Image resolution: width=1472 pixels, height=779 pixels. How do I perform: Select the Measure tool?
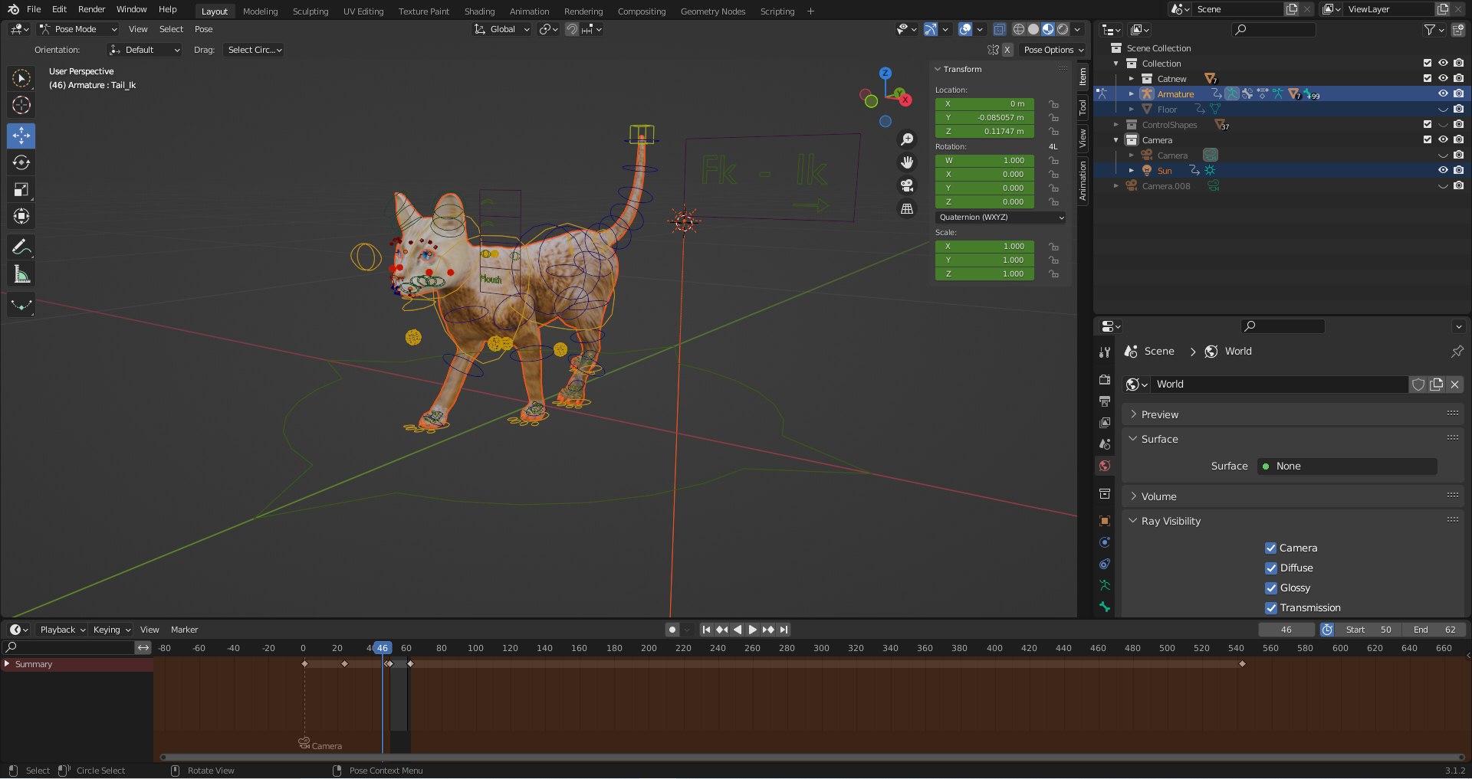pyautogui.click(x=21, y=274)
